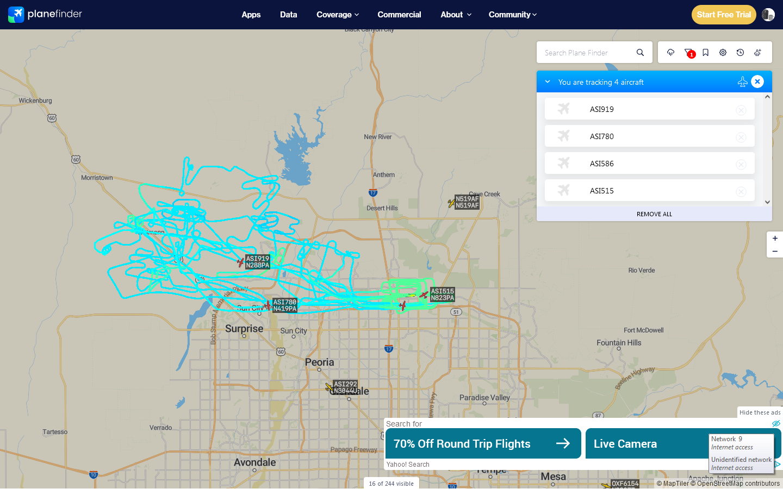Select the ASI919 N288PA aircraft on map
Viewport: 783px width, 489px height.
pyautogui.click(x=240, y=263)
